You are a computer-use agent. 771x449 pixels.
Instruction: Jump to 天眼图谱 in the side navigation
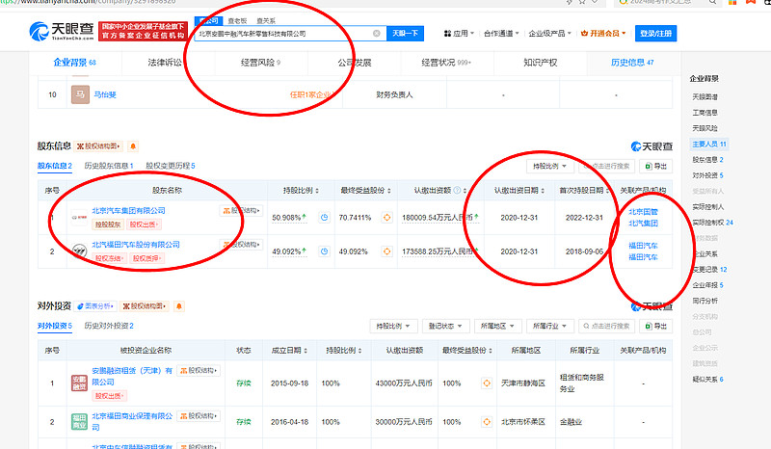click(x=705, y=97)
